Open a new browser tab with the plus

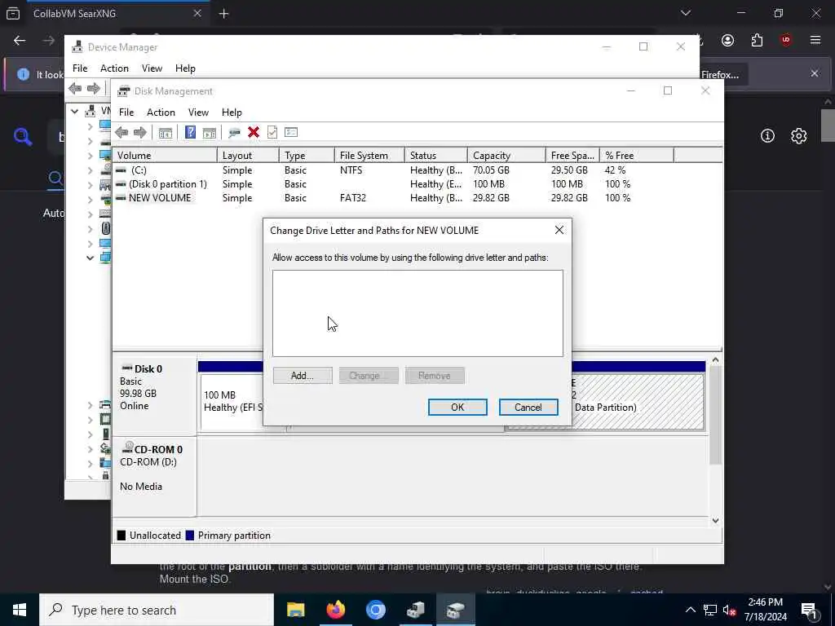(x=223, y=14)
